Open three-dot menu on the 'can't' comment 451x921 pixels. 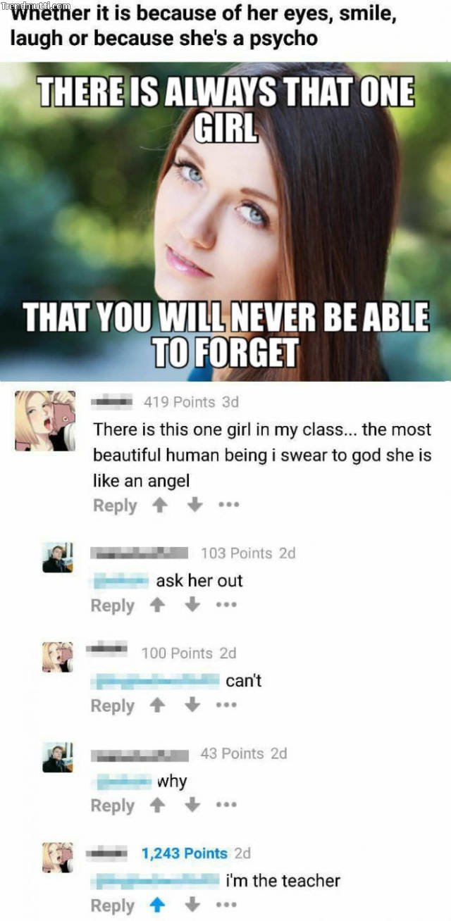coord(225,706)
